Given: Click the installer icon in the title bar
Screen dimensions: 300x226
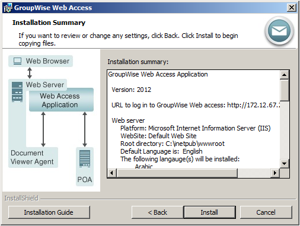Looking at the screenshot, I should click(8, 8).
